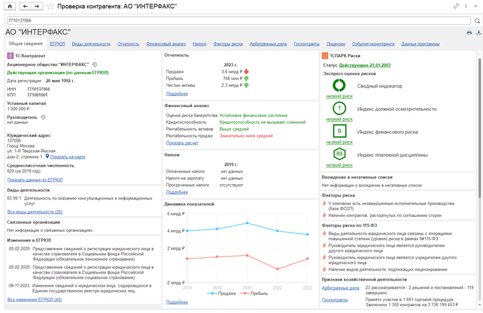Open history clock icon beside Руководитель

[x=43, y=117]
